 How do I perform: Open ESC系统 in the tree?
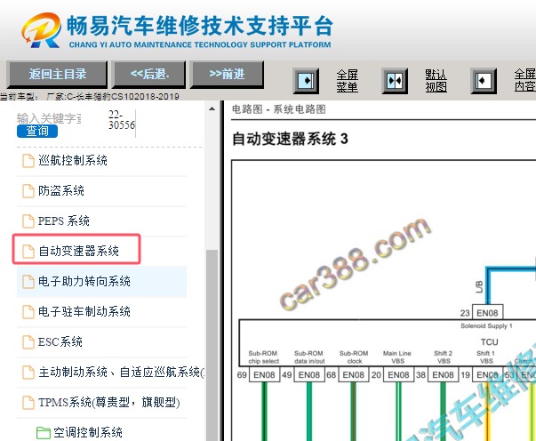tap(60, 341)
